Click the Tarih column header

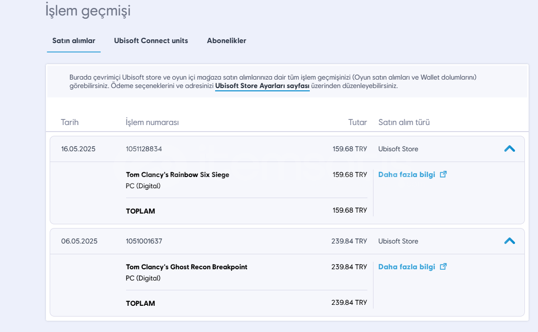pyautogui.click(x=70, y=122)
